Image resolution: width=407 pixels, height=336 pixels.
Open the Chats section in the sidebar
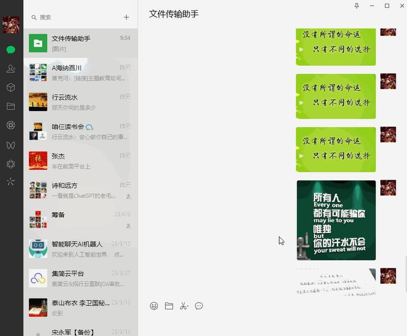coord(11,49)
